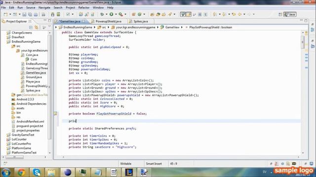
Task: Run the project with green play button
Action: pyautogui.click(x=111, y=14)
